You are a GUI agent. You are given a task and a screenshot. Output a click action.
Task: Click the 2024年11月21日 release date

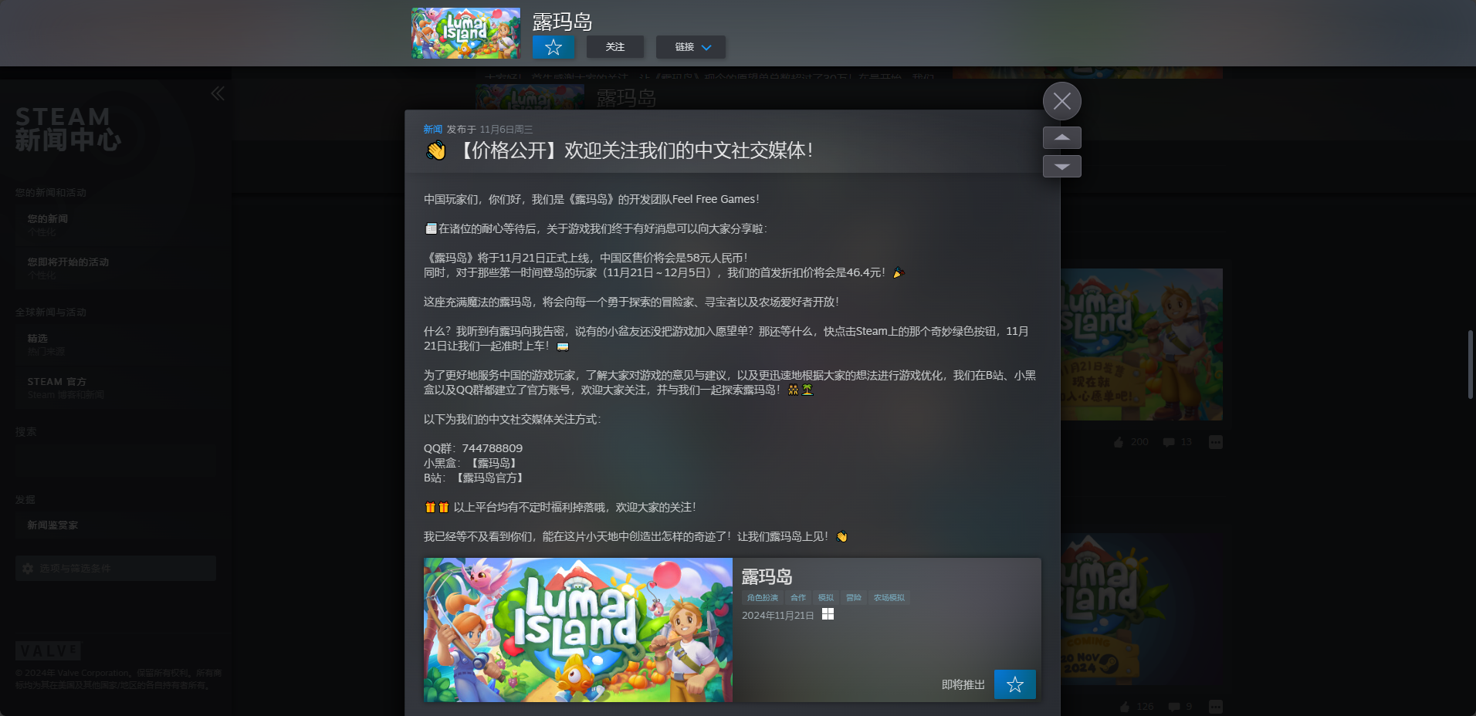point(777,615)
